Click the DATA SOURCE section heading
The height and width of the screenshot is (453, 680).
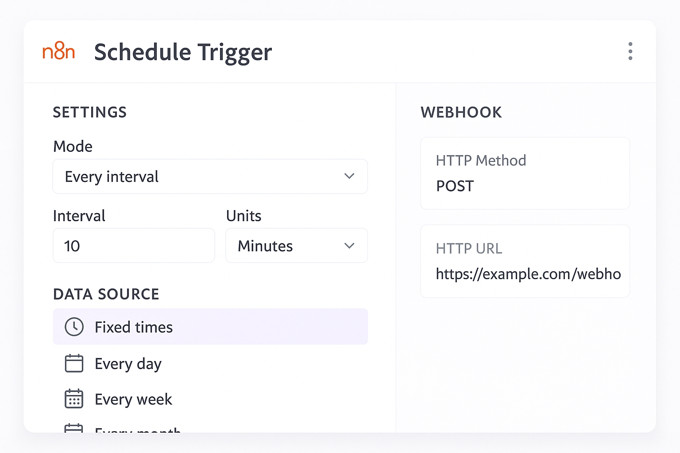click(x=106, y=294)
